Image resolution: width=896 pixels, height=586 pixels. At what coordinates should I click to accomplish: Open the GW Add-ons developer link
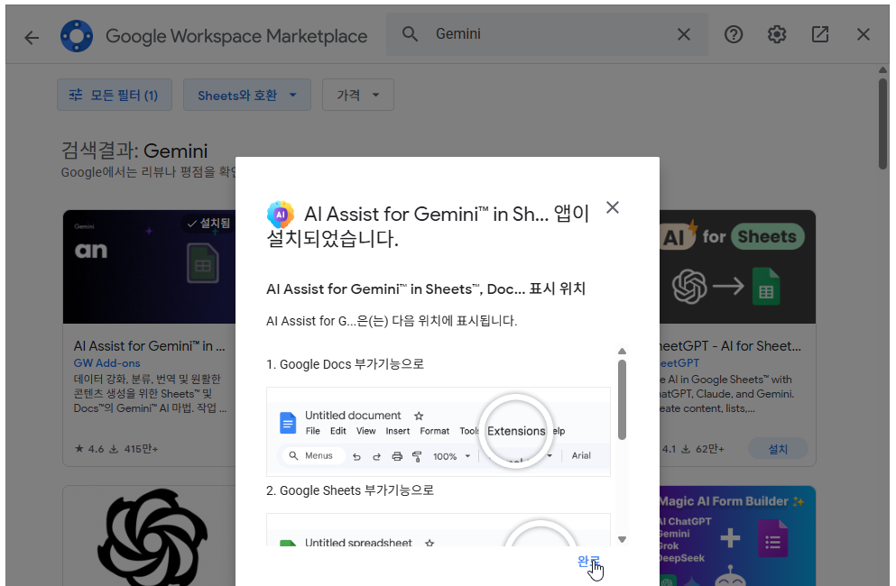[106, 363]
